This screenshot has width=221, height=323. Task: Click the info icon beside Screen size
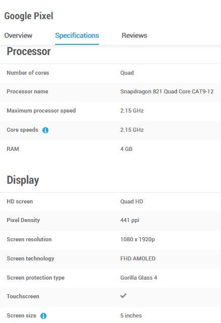43,316
